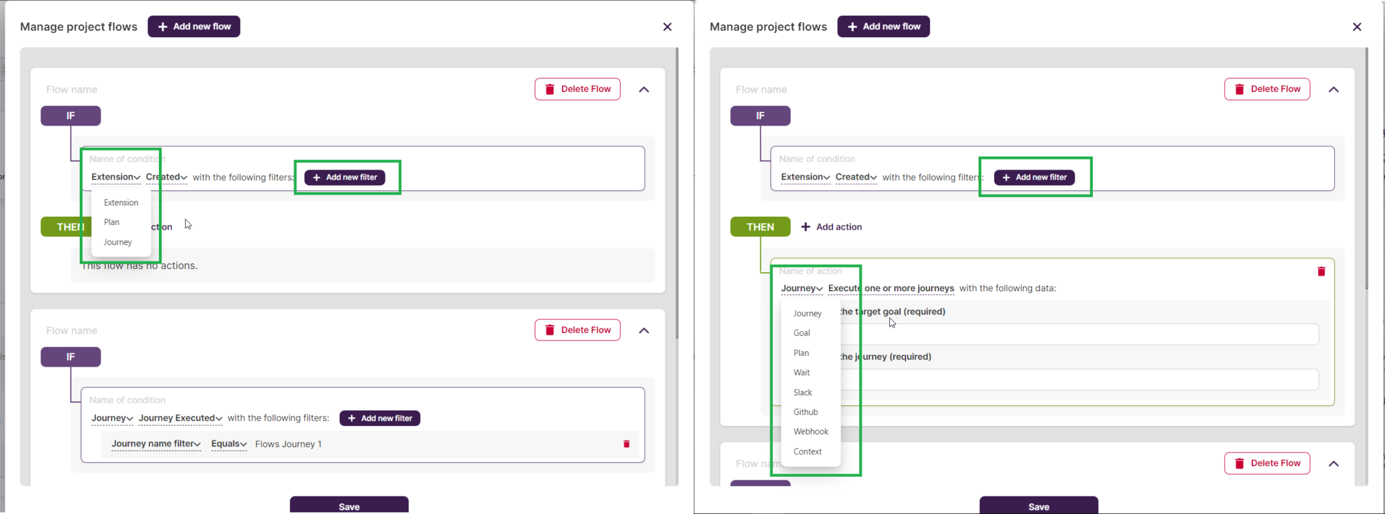Click the plus icon beside Add action
This screenshot has height=514, width=1385.
point(805,227)
